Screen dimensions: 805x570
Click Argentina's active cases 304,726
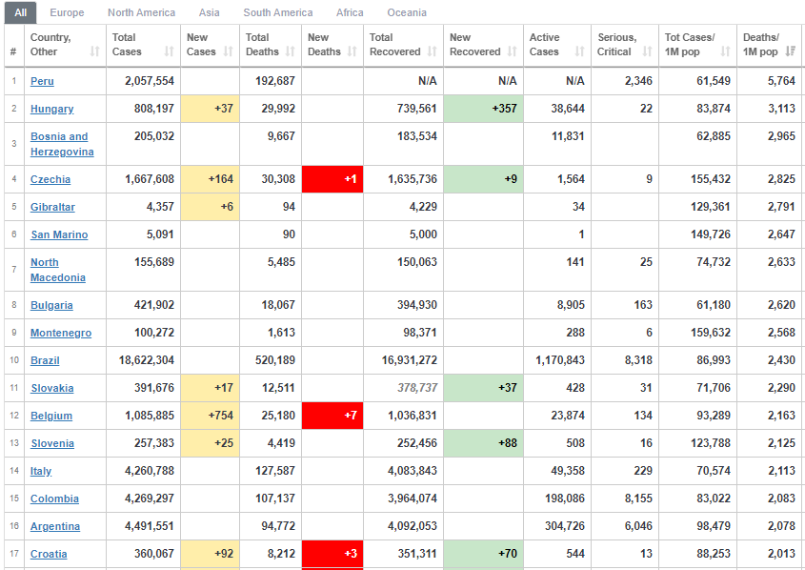coord(565,526)
